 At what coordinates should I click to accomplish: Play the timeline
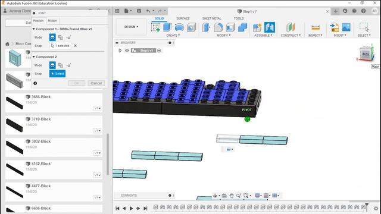(131, 208)
